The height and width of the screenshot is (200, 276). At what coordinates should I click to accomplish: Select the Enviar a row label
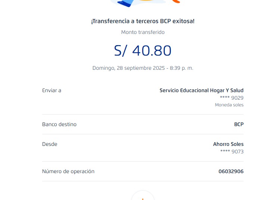pos(51,90)
